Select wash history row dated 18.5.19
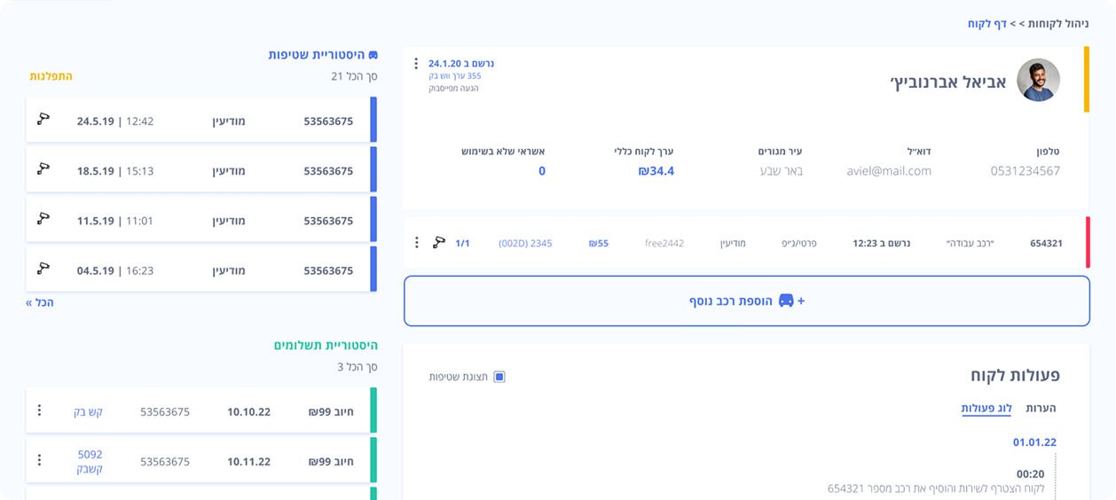The height and width of the screenshot is (500, 1116). (201, 170)
